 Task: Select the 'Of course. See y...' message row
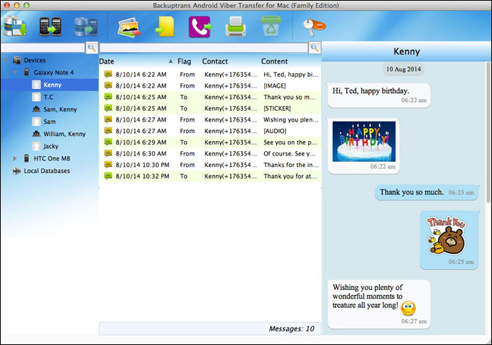pos(211,153)
